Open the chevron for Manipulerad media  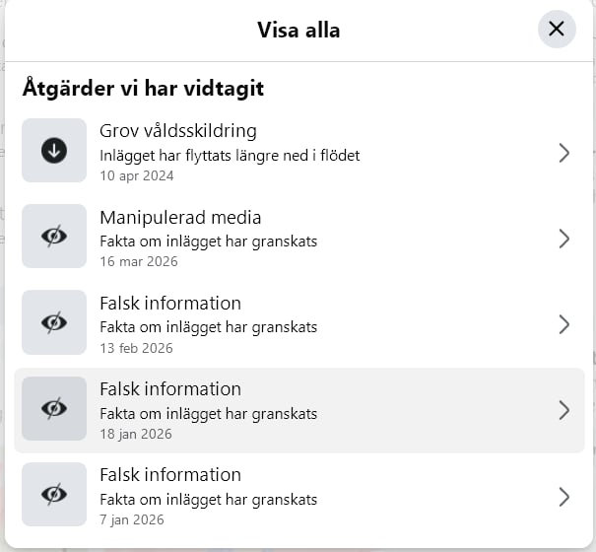point(563,239)
